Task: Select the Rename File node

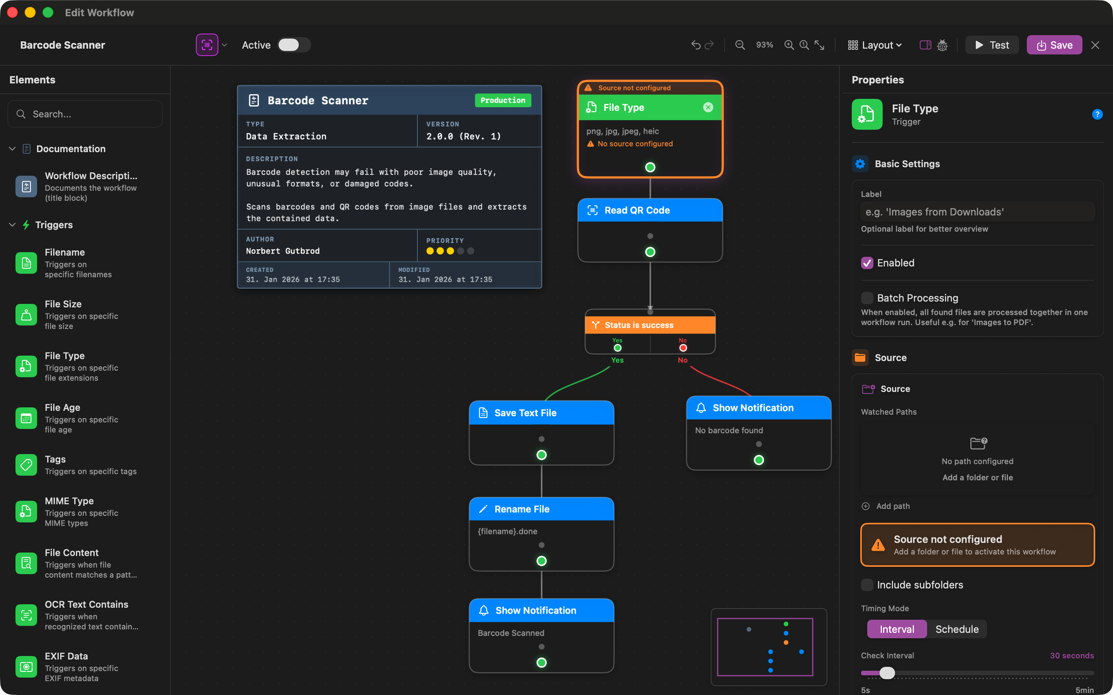Action: (541, 534)
